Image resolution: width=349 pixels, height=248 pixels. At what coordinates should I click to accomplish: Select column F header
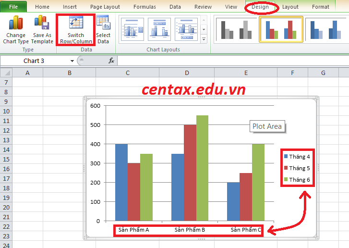[x=292, y=73]
